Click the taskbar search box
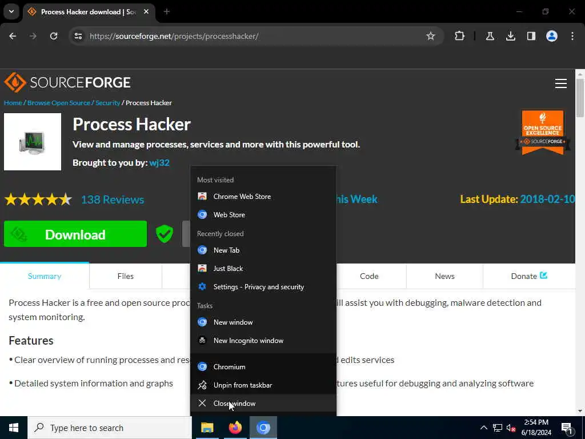This screenshot has height=439, width=585. (110, 428)
